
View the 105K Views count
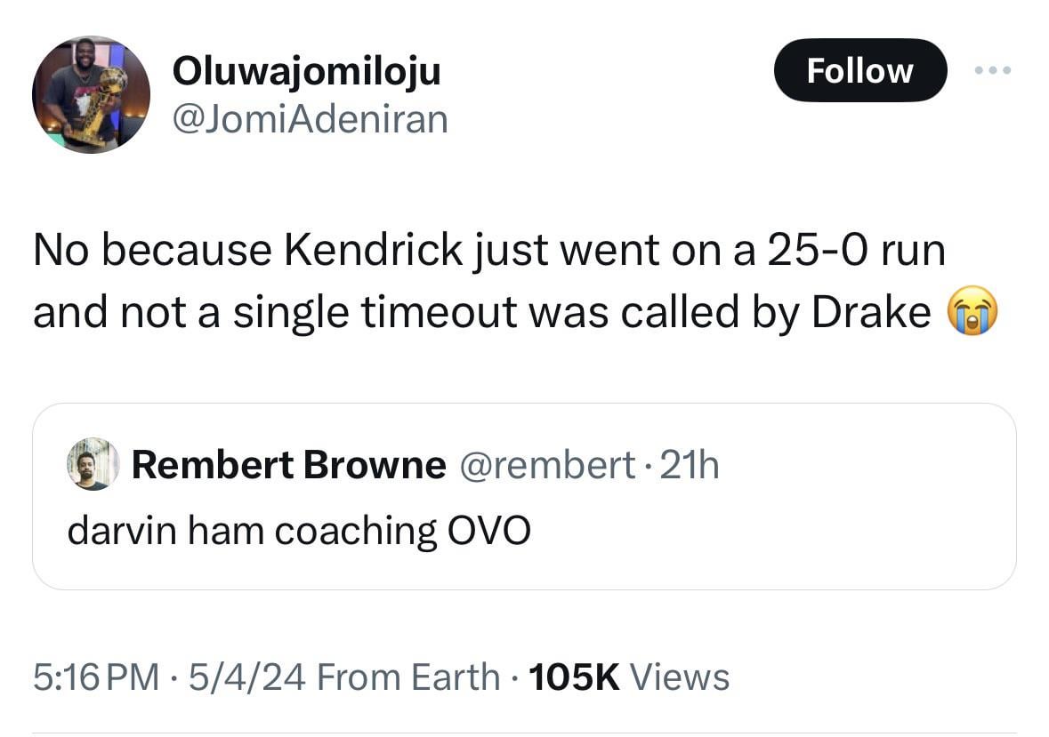tap(628, 677)
